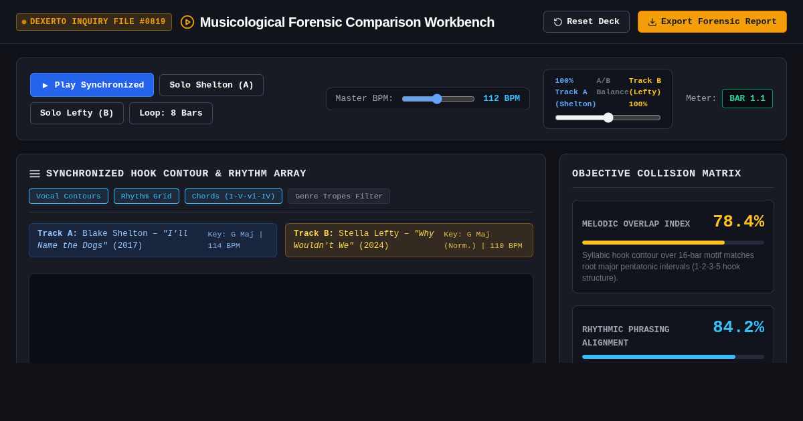Image resolution: width=803 pixels, height=421 pixels.
Task: Solo Shelton (A) track
Action: [x=211, y=85]
